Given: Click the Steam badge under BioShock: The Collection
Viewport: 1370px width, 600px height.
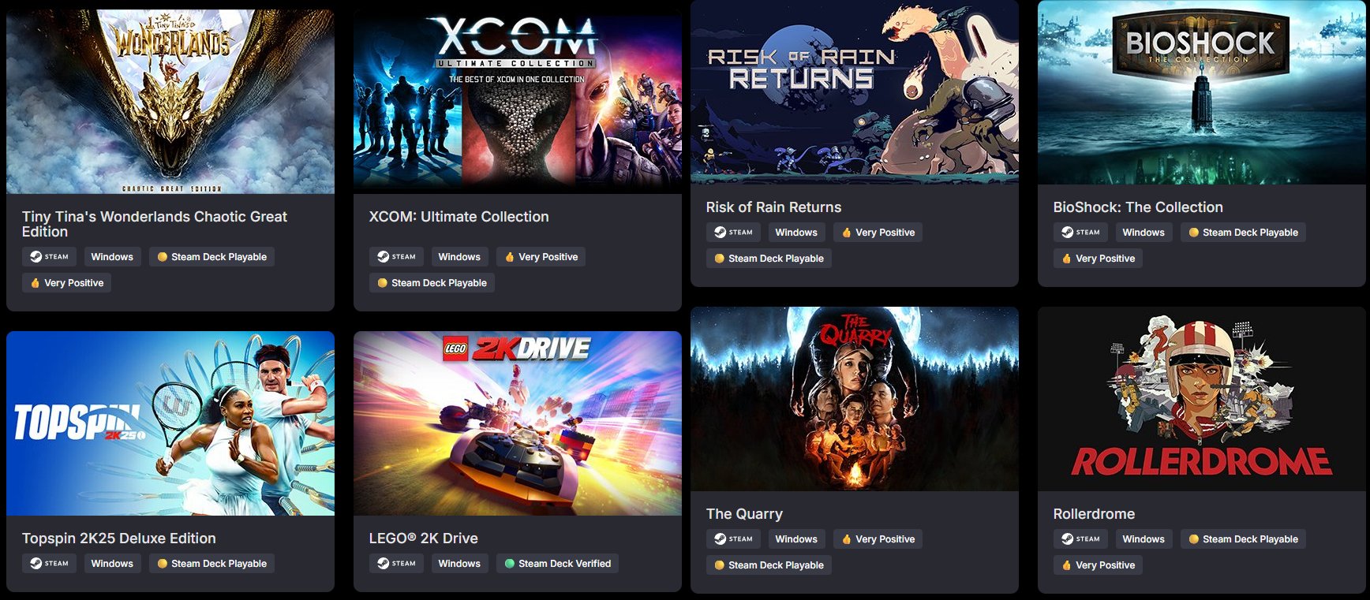Looking at the screenshot, I should click(x=1080, y=233).
